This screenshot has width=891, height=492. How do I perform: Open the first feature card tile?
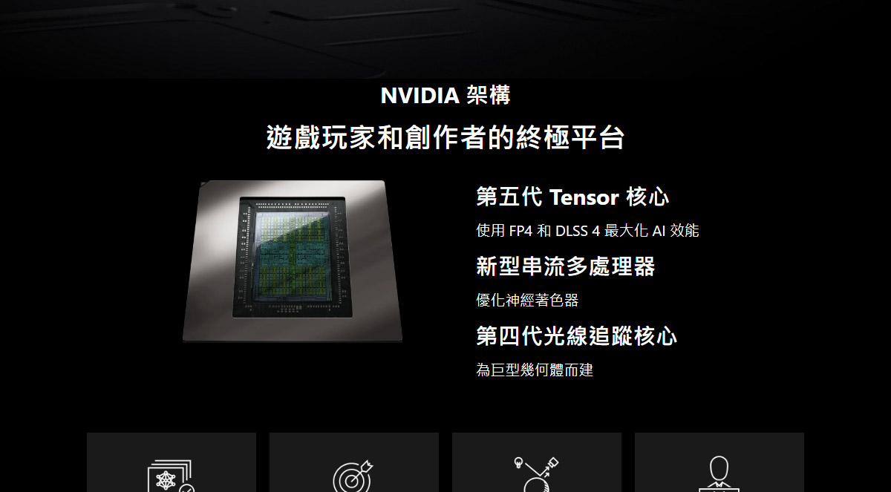coord(172,462)
